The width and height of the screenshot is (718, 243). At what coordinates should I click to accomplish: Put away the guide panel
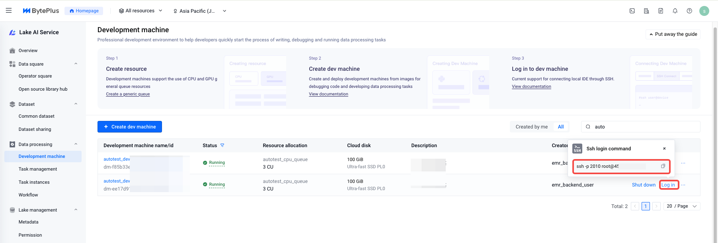673,34
